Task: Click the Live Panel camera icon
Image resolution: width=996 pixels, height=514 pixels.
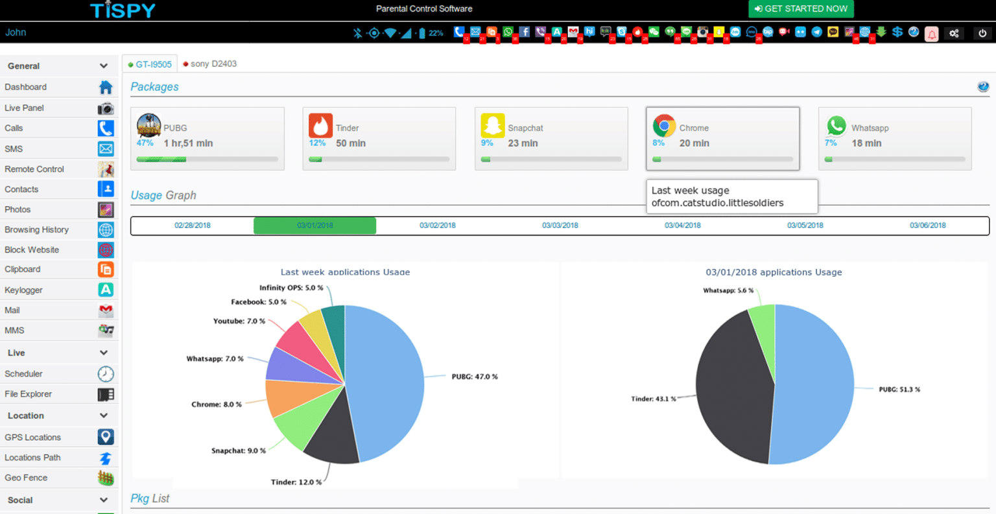Action: pos(106,108)
